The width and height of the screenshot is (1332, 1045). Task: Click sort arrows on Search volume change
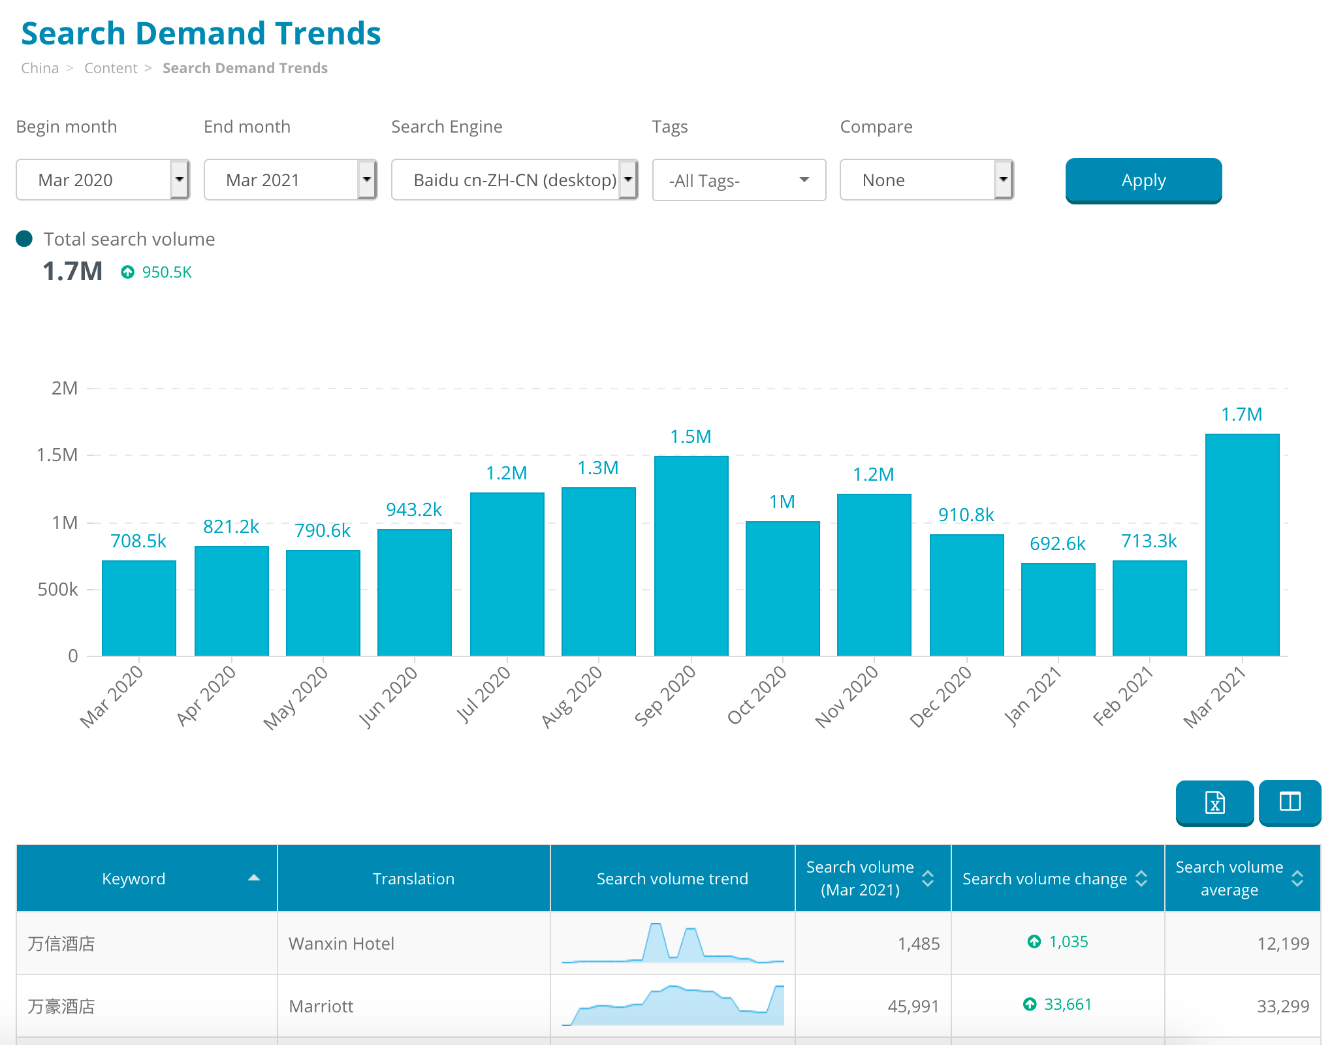(1141, 878)
